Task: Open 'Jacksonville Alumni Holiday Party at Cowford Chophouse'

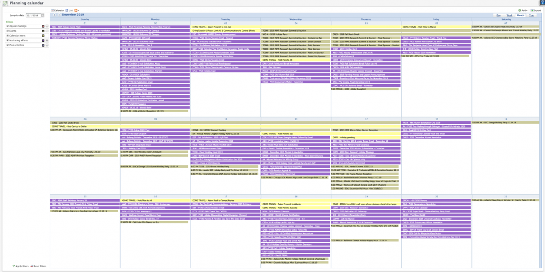Action: (294, 259)
